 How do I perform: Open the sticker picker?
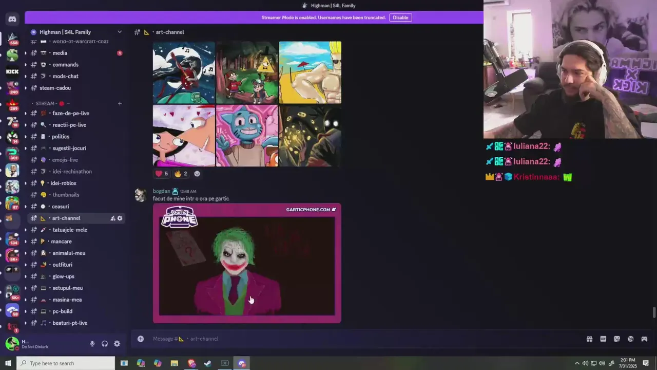(x=616, y=339)
